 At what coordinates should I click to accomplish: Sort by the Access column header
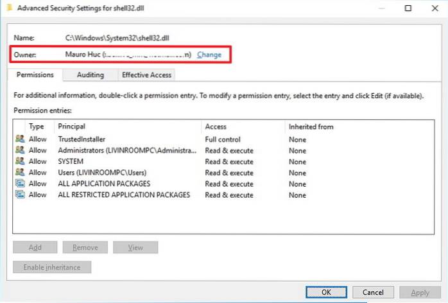click(x=216, y=126)
